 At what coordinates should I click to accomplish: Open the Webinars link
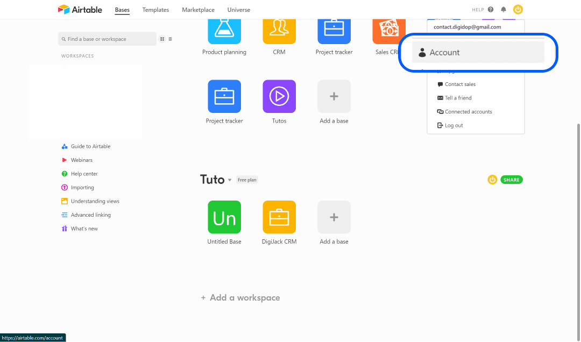click(82, 160)
